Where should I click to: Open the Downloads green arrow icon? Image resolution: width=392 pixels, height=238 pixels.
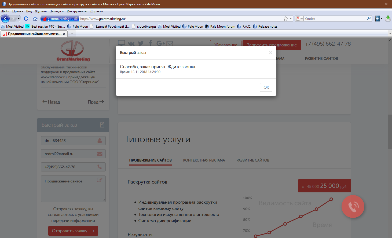pyautogui.click(x=388, y=19)
